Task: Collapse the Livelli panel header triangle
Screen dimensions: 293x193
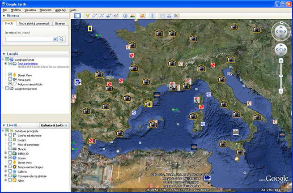Action: click(x=4, y=125)
